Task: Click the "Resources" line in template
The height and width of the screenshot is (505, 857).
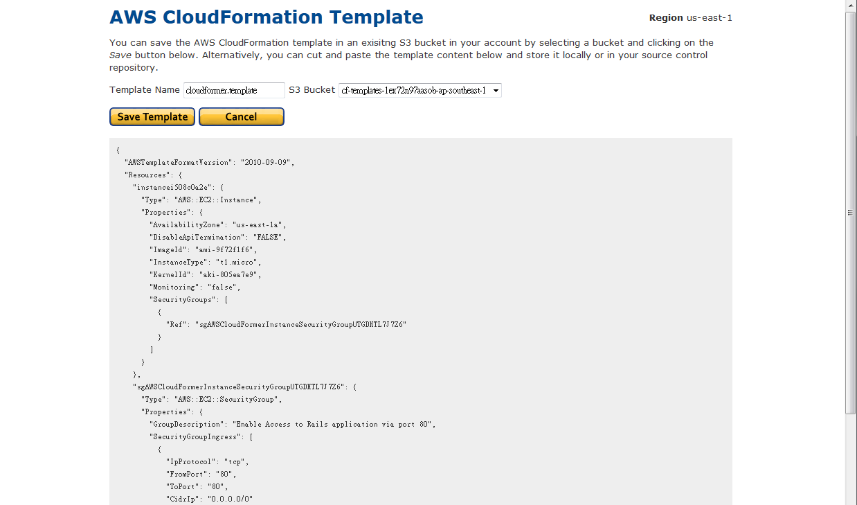Action: click(x=153, y=175)
